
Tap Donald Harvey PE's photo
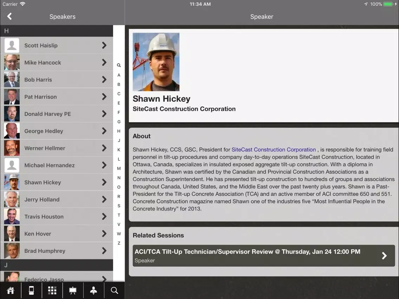tap(12, 114)
